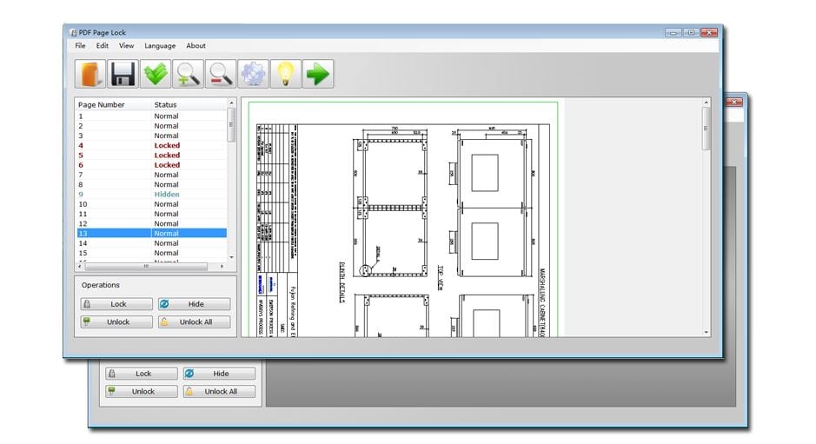This screenshot has height=444, width=816.
Task: Select the highlighted page 13 row
Action: [x=152, y=233]
